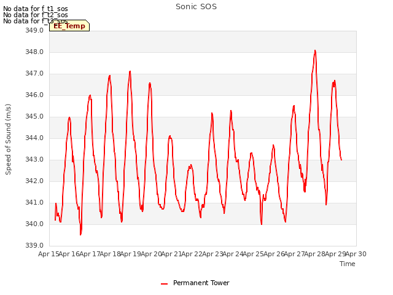This screenshot has height=295, width=393.
Task: Click the 345.0 y-axis tick label
Action: (x=34, y=116)
